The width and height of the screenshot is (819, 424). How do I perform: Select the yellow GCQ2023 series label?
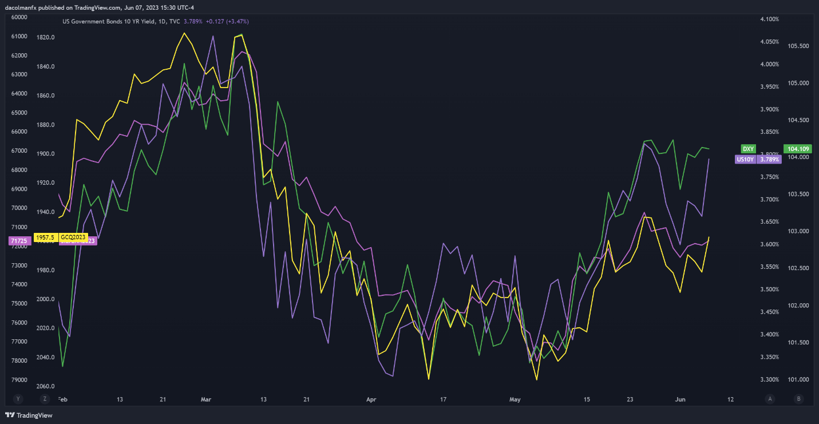click(73, 237)
